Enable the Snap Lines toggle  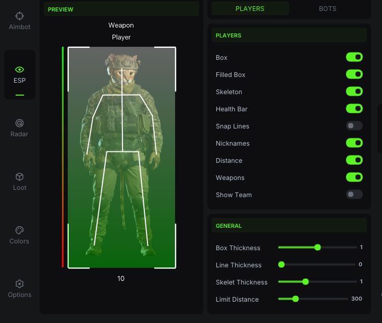pos(354,126)
